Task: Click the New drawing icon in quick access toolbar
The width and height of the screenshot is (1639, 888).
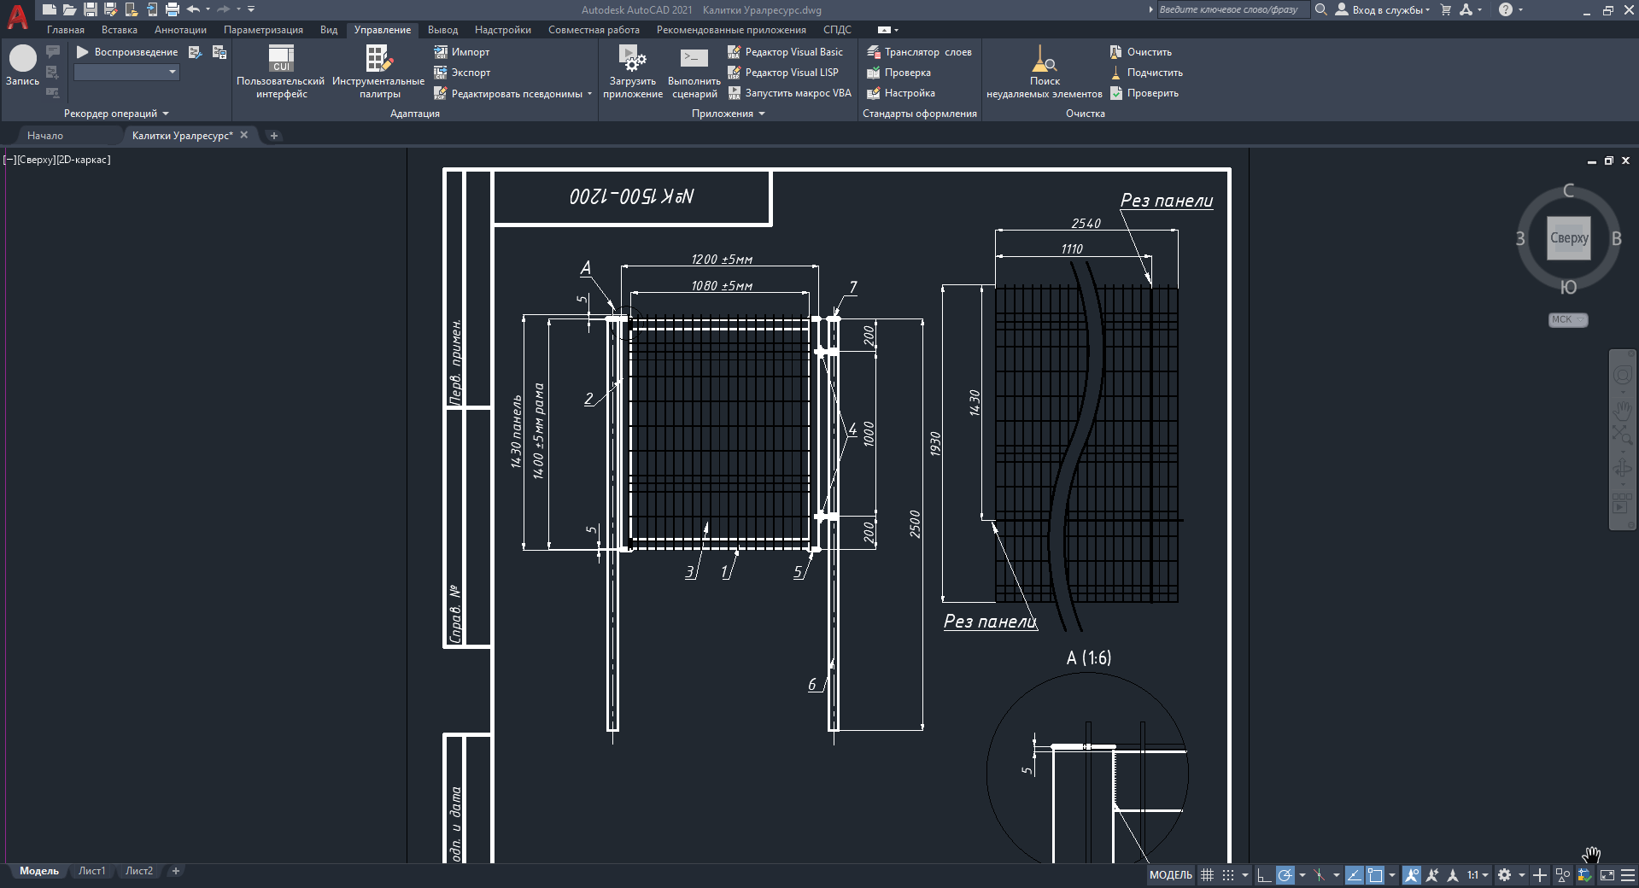Action: 50,9
